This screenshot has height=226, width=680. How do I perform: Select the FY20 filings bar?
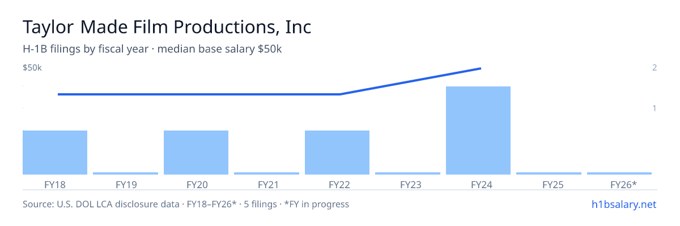tap(196, 153)
